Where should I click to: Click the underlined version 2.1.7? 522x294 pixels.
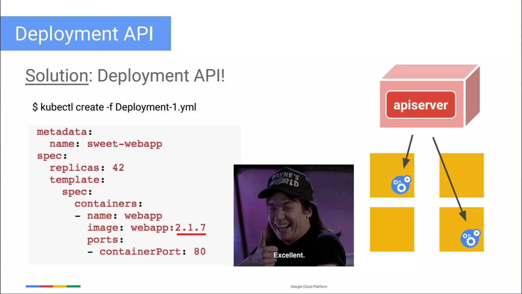pyautogui.click(x=190, y=227)
